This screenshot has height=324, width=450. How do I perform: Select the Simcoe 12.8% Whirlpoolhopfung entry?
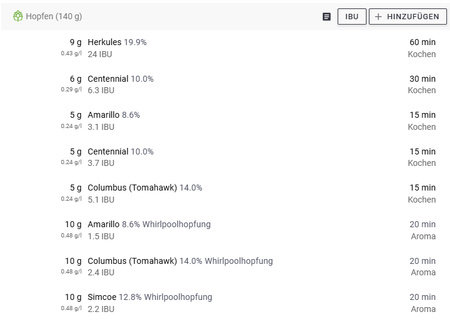(150, 297)
